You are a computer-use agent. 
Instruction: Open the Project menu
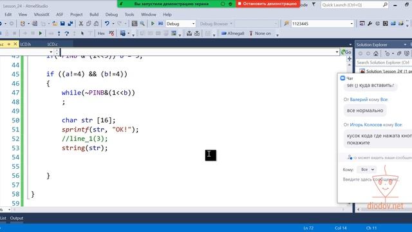76,14
